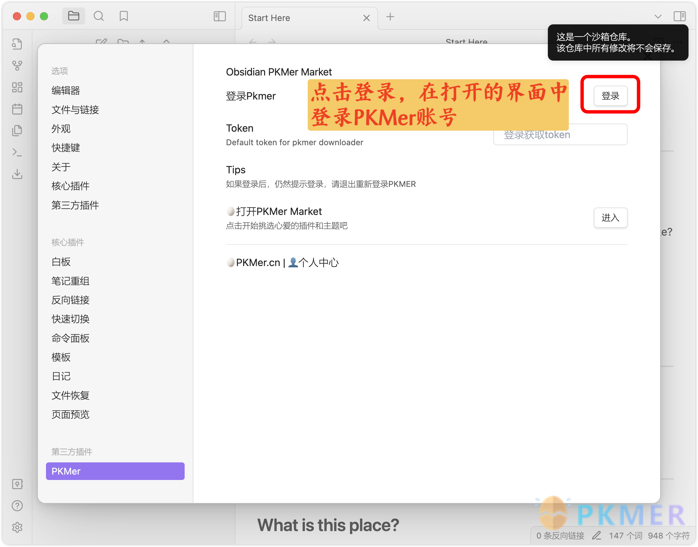Select PKMer in third-party plugins list
698x547 pixels.
point(115,471)
